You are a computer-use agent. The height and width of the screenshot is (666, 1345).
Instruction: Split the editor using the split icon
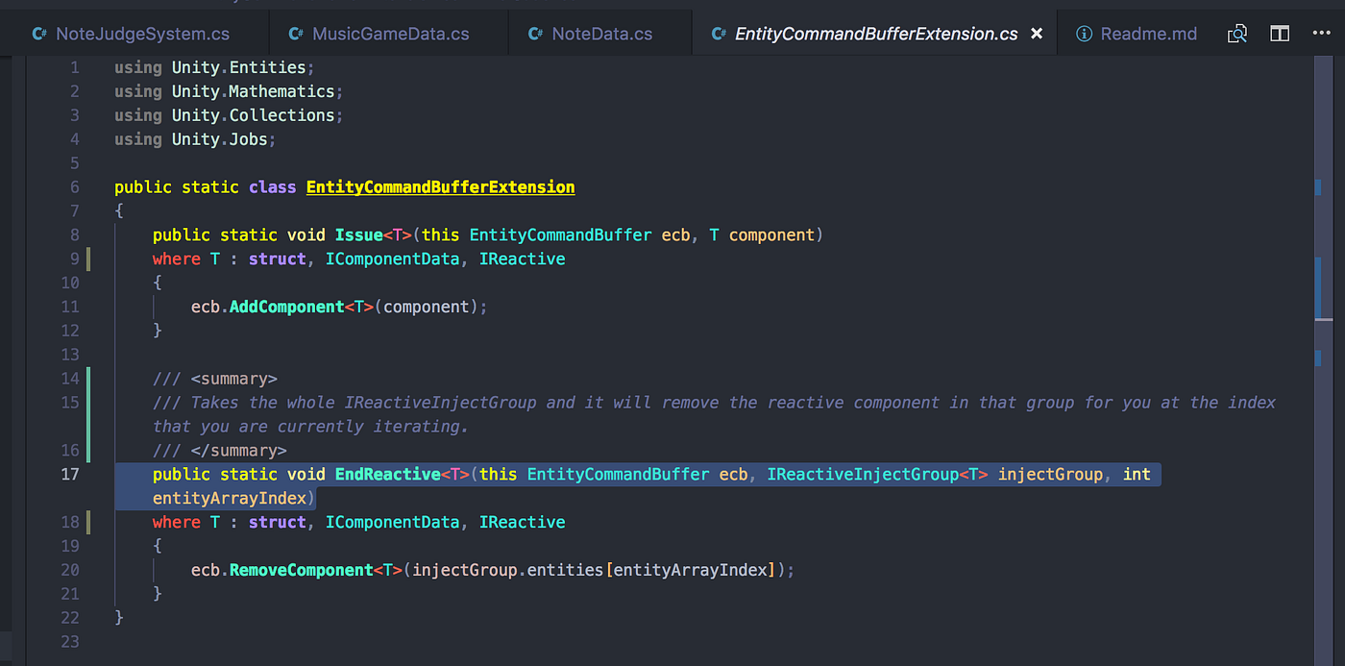tap(1280, 33)
